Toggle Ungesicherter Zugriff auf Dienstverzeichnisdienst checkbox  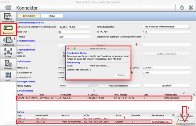tap(144, 37)
